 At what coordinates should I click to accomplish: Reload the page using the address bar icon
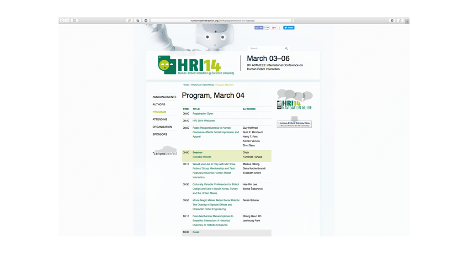pos(292,21)
